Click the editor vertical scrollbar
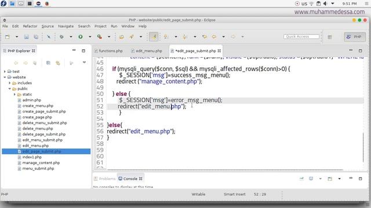This screenshot has height=208, width=371. point(363,147)
